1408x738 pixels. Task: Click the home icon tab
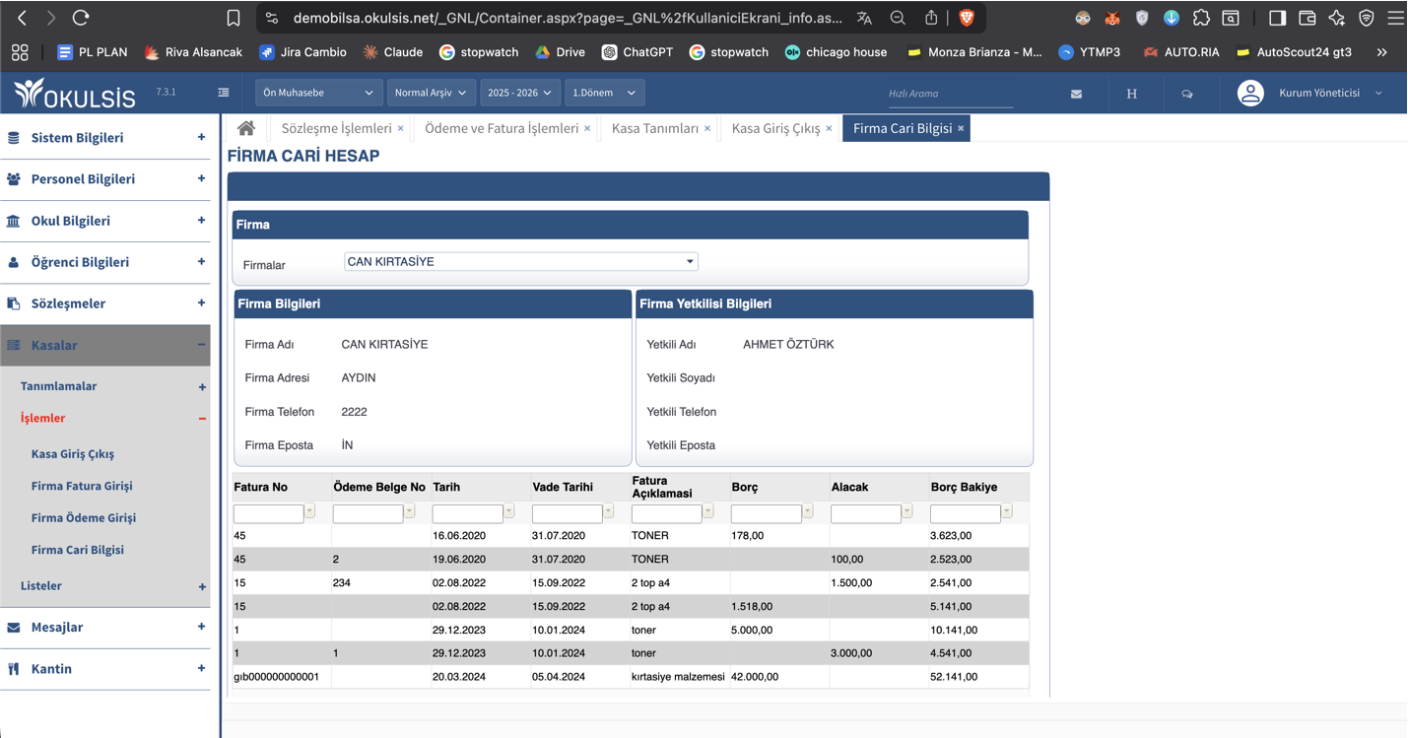[246, 128]
